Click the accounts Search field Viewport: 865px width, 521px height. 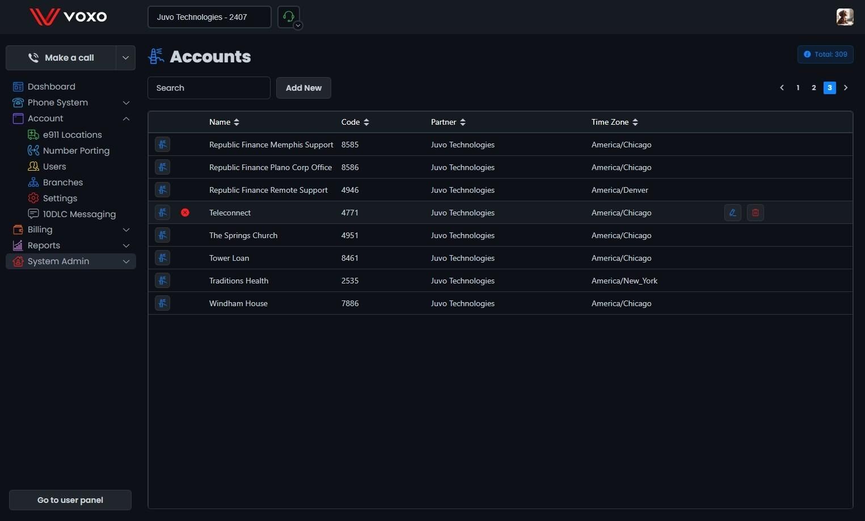(x=209, y=88)
